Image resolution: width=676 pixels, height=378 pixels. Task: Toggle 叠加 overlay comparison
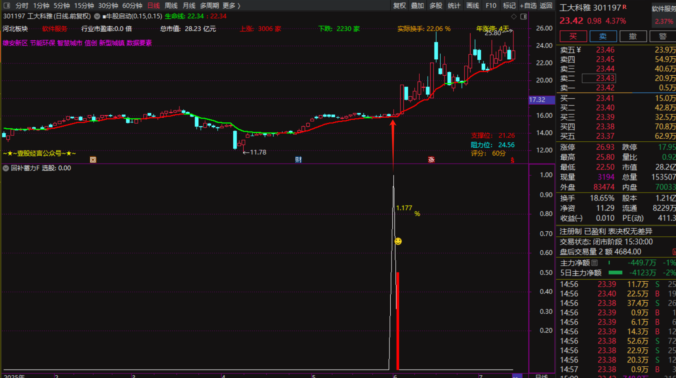point(417,5)
